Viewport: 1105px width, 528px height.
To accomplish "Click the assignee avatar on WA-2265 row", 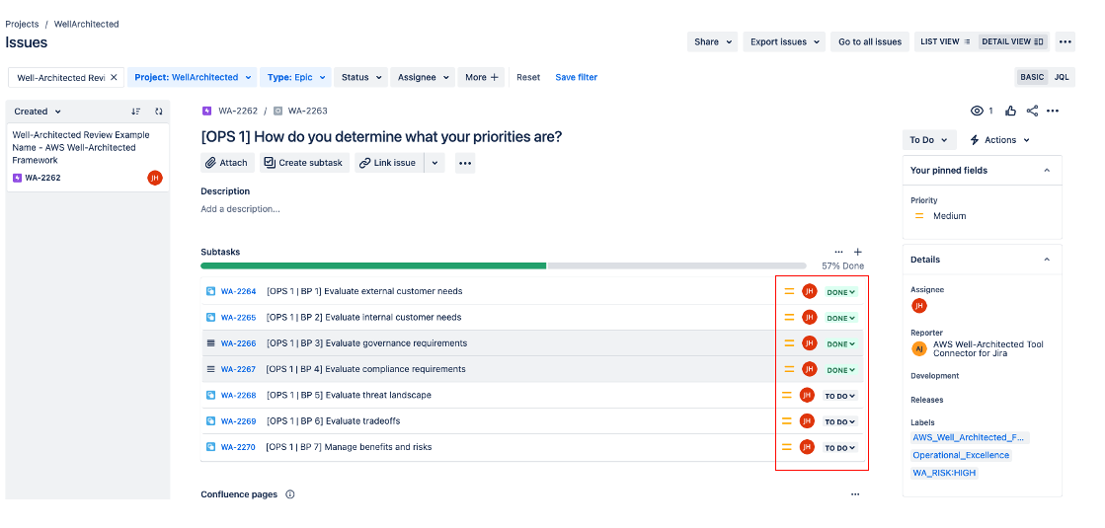I will (x=809, y=318).
